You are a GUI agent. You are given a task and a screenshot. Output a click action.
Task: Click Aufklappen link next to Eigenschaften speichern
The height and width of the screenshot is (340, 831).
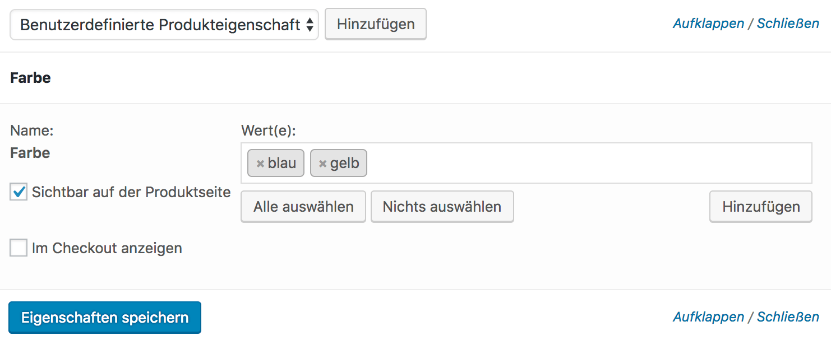tap(708, 317)
